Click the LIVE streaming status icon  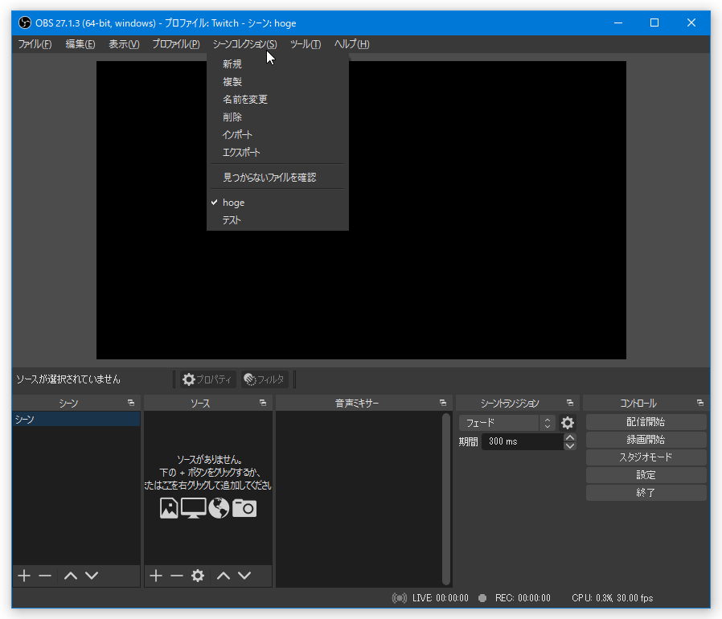click(400, 598)
